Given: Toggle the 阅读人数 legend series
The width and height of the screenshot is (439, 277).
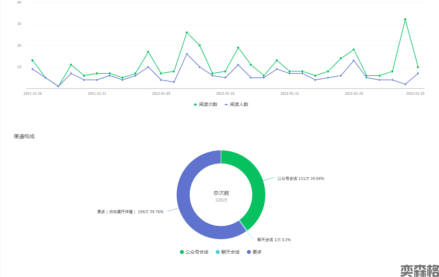Looking at the screenshot, I should [x=236, y=104].
